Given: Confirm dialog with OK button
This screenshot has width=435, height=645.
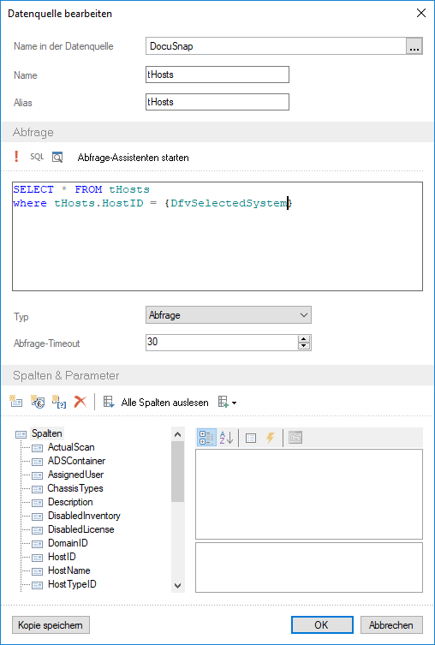Looking at the screenshot, I should point(322,624).
